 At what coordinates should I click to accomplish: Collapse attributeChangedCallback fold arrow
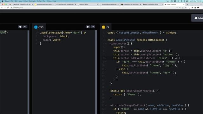tap(106, 105)
